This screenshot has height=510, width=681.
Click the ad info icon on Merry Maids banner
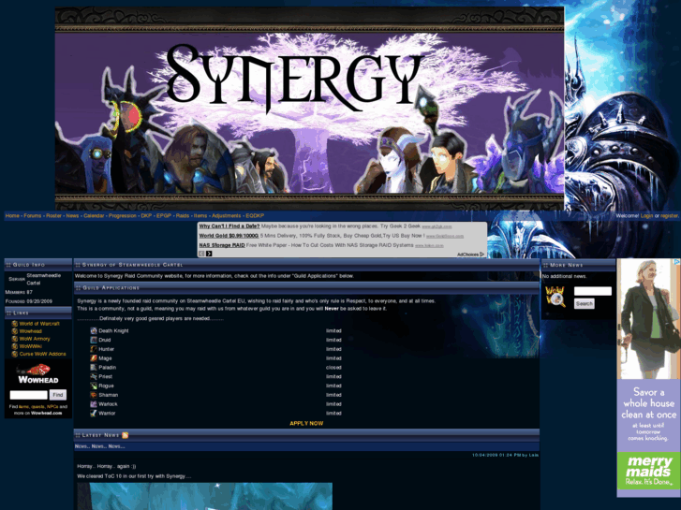click(x=677, y=261)
